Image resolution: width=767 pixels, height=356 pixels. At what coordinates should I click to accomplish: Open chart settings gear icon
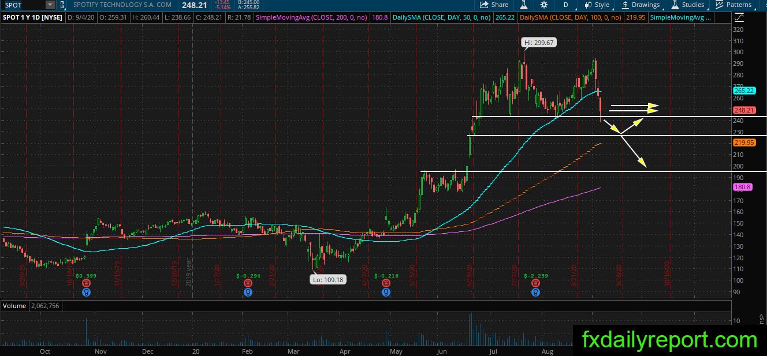tap(543, 5)
